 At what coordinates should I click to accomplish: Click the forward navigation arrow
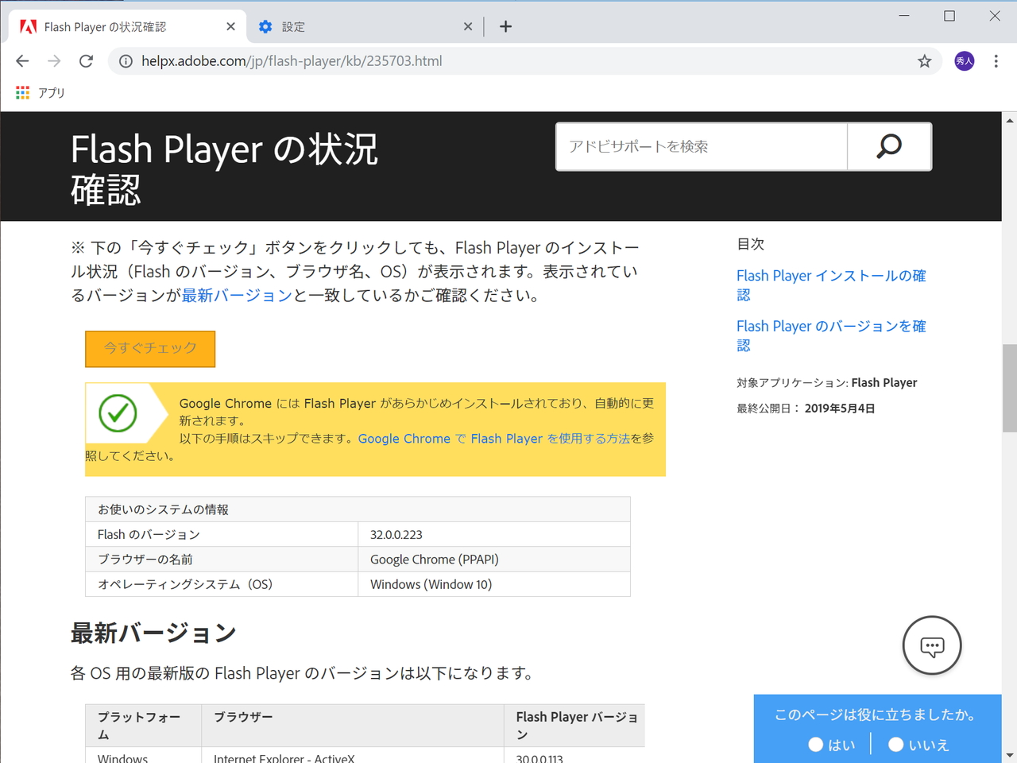(53, 60)
